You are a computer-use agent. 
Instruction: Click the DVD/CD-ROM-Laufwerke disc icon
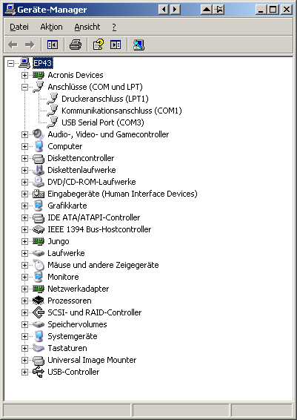[39, 182]
